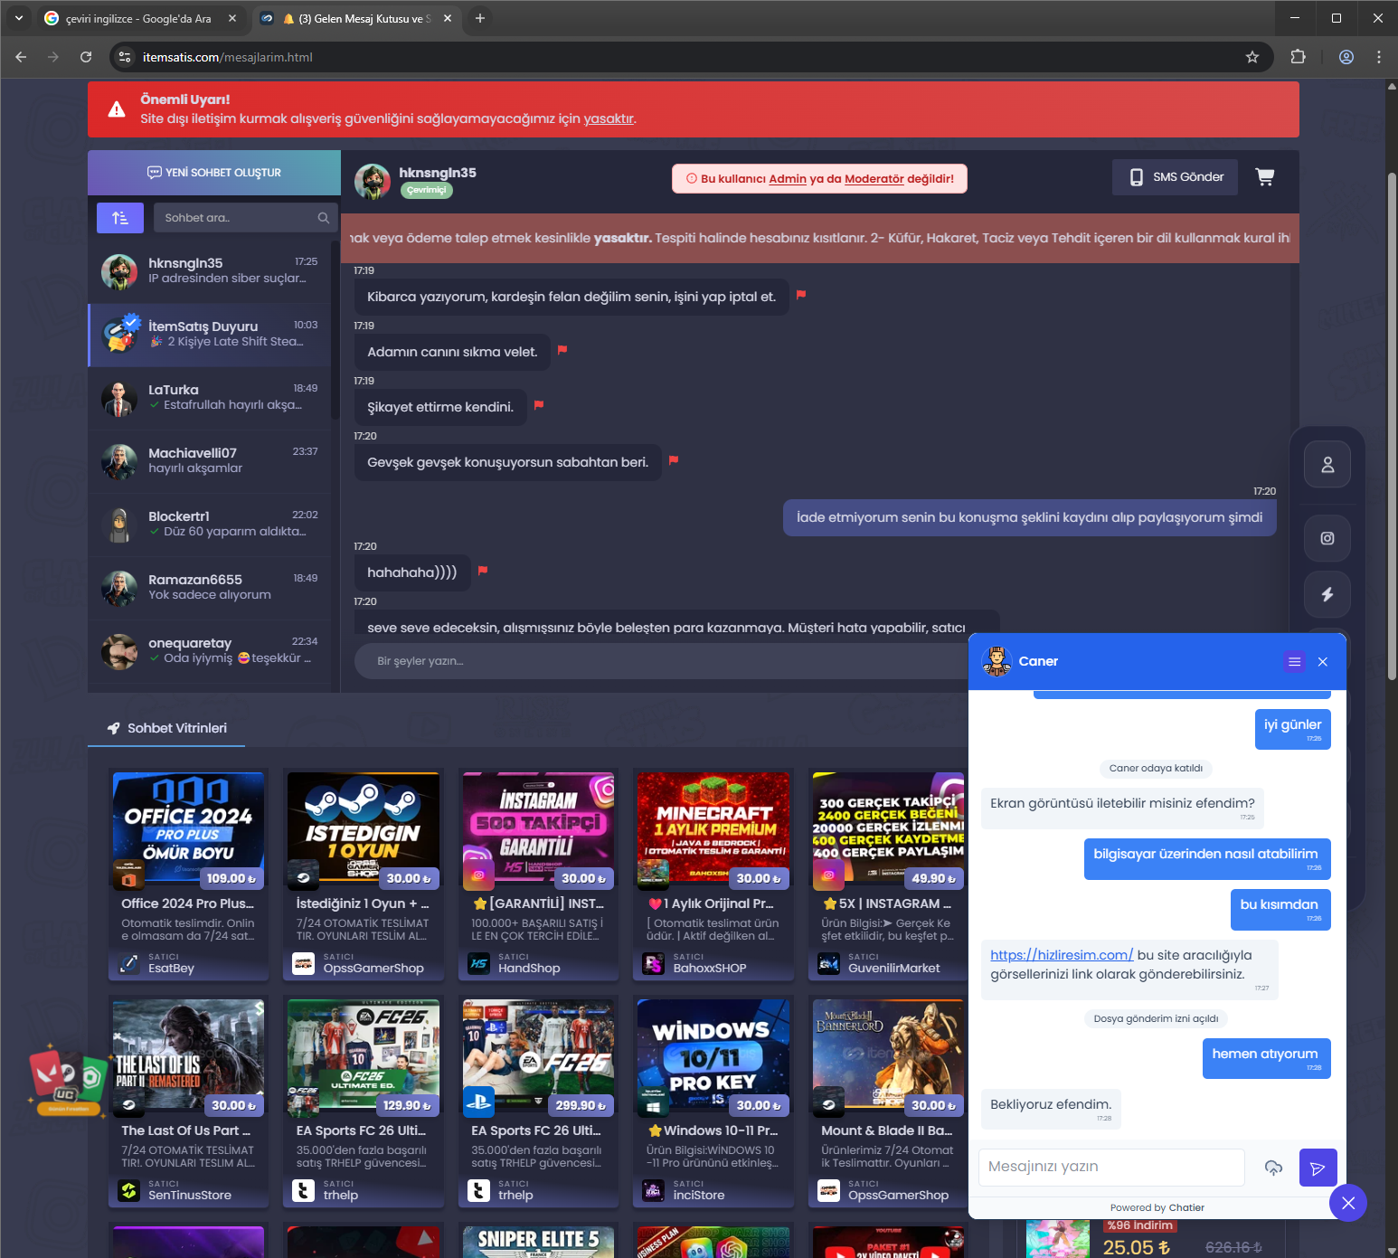Image resolution: width=1398 pixels, height=1258 pixels.
Task: Click the address bar URL
Action: click(x=228, y=57)
